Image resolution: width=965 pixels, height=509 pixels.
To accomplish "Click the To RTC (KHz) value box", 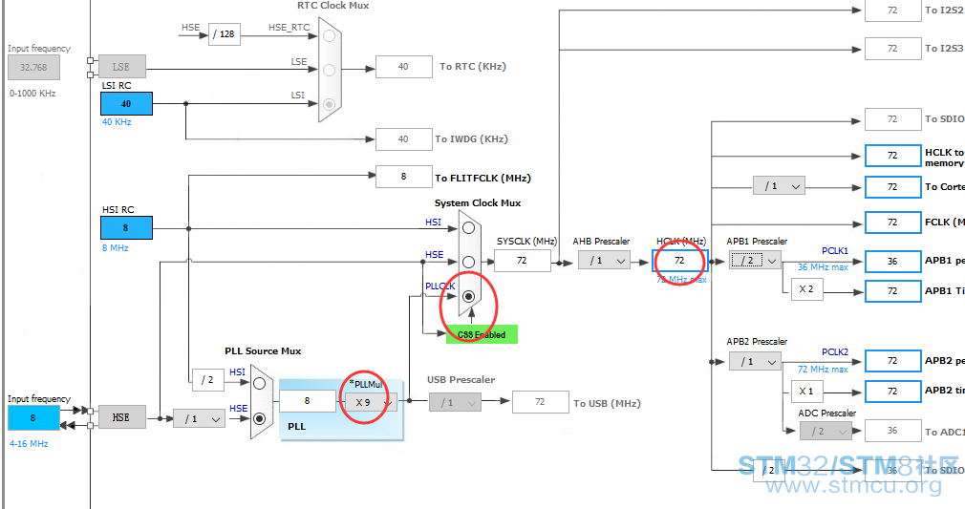I will pos(404,67).
